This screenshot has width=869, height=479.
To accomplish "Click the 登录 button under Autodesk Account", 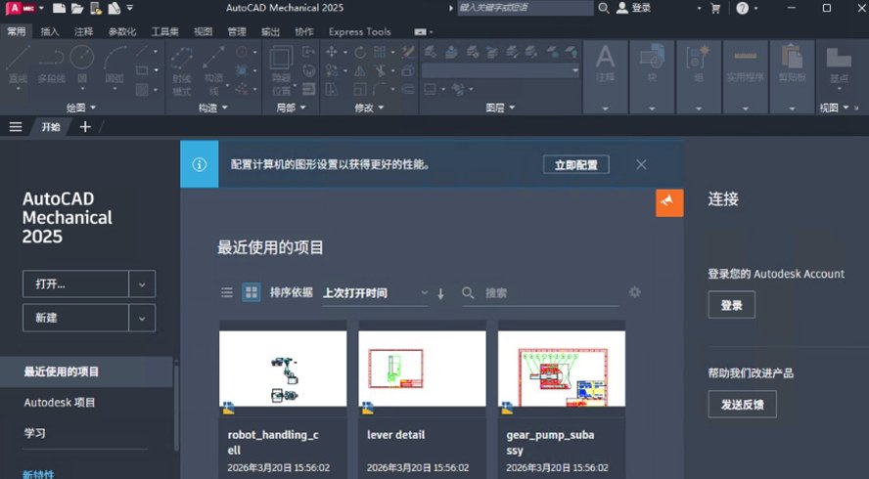I will (732, 305).
